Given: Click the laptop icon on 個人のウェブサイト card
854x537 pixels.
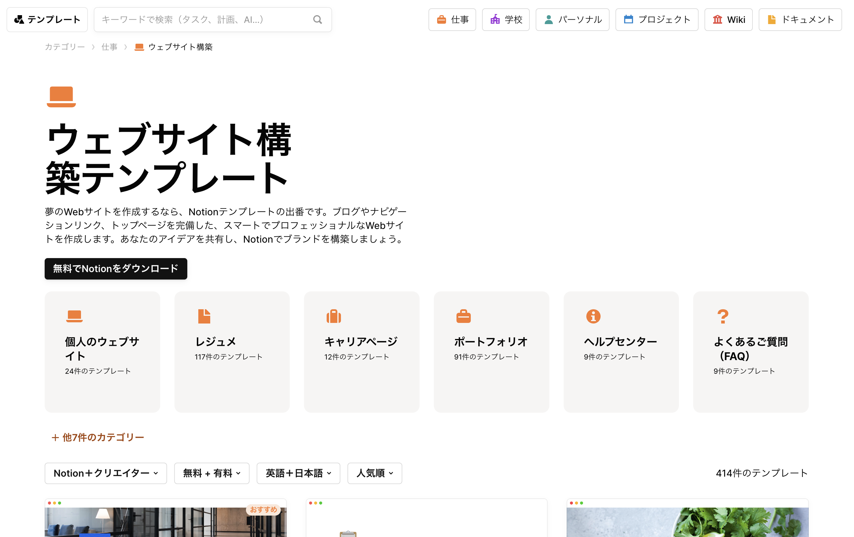Looking at the screenshot, I should 74,316.
